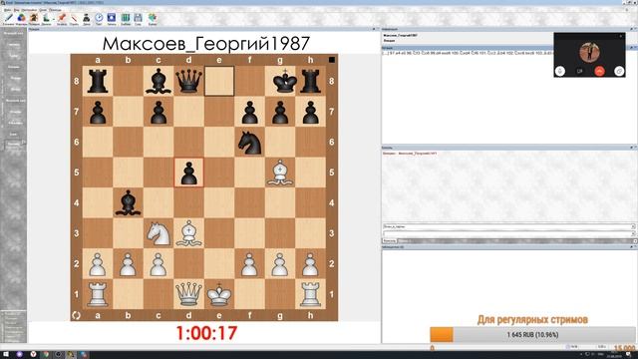
Task: Hang up with the red call button
Action: 599,71
